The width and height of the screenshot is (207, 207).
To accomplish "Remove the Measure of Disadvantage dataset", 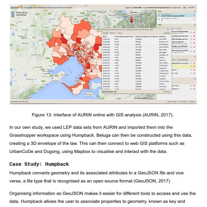I will (x=194, y=32).
